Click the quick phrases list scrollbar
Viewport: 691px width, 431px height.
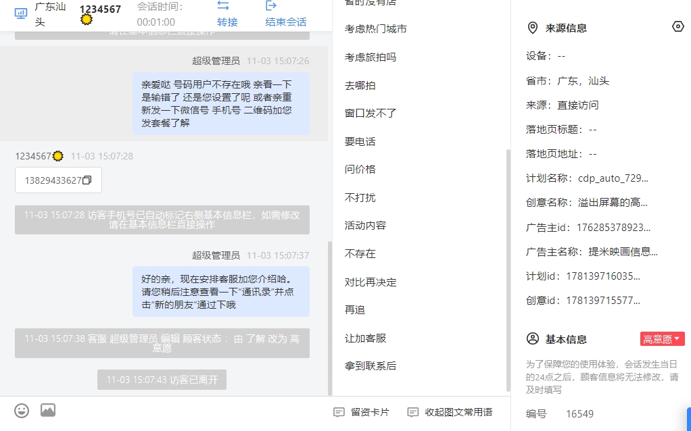coord(508,270)
